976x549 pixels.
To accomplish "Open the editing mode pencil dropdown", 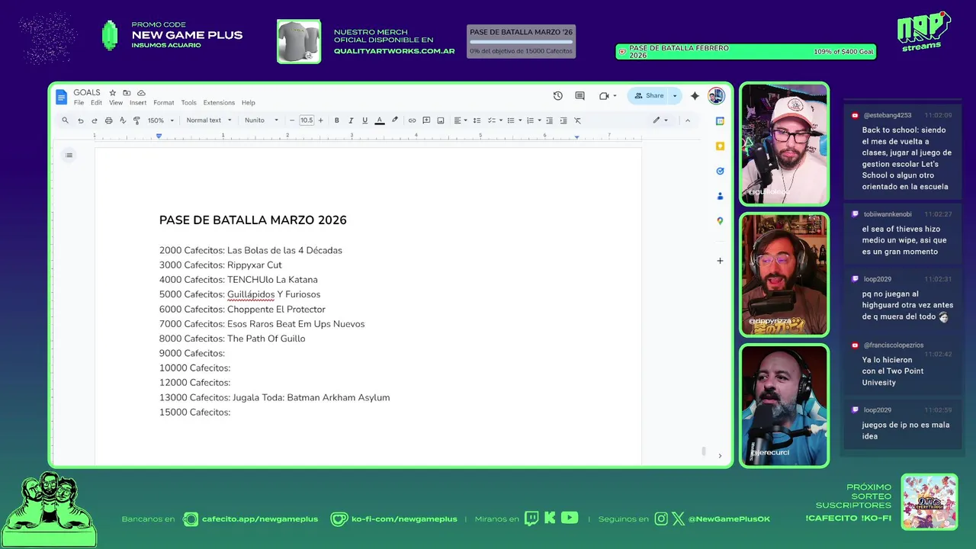I will point(660,120).
